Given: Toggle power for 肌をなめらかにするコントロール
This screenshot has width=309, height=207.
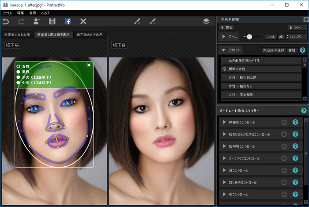Looking at the screenshot, I should coord(284,134).
